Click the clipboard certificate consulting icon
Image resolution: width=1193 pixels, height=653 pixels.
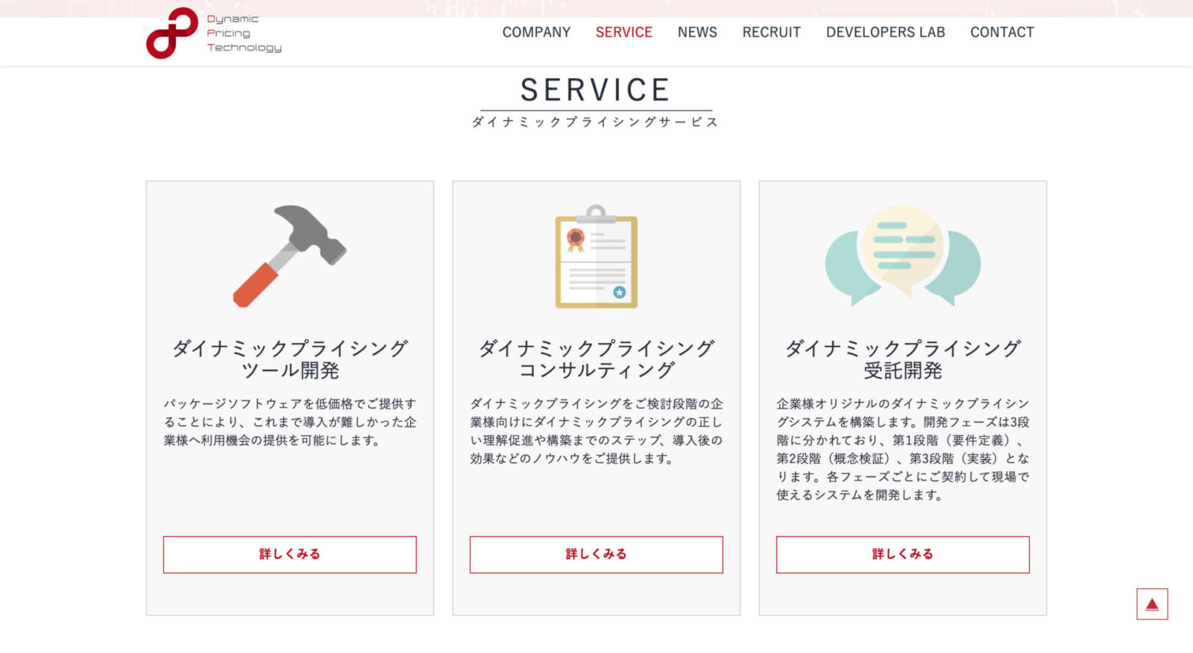tap(596, 256)
